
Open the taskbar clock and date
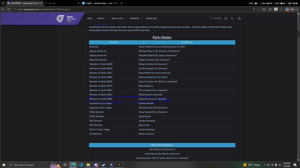(286, 165)
